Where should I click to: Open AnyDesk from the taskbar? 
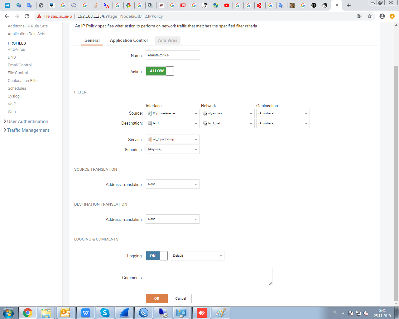tap(202, 313)
